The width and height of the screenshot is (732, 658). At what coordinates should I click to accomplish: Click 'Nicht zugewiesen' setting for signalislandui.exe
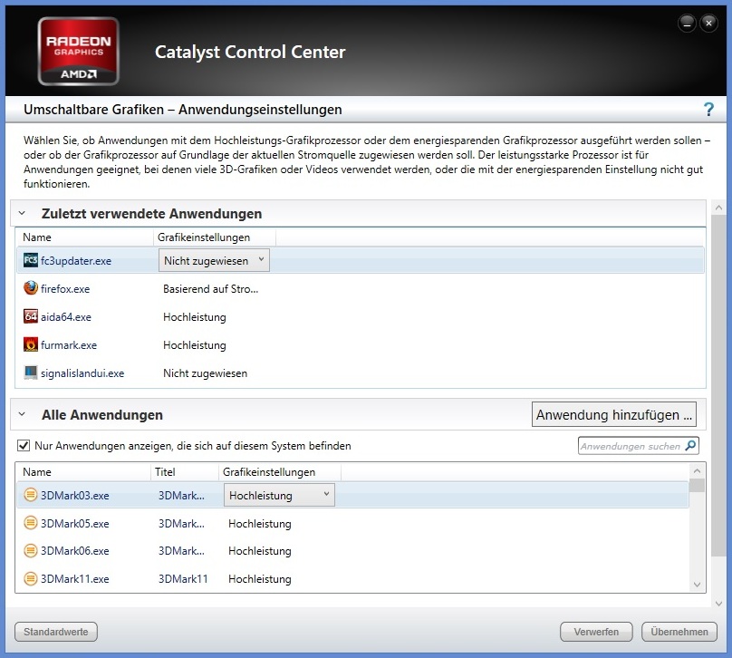[x=205, y=373]
